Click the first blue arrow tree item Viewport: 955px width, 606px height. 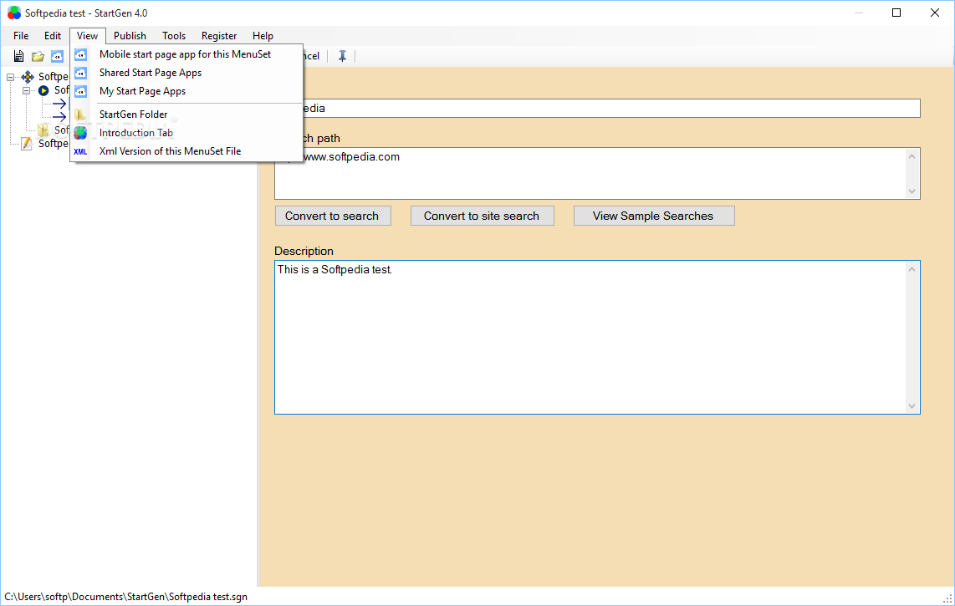coord(59,104)
